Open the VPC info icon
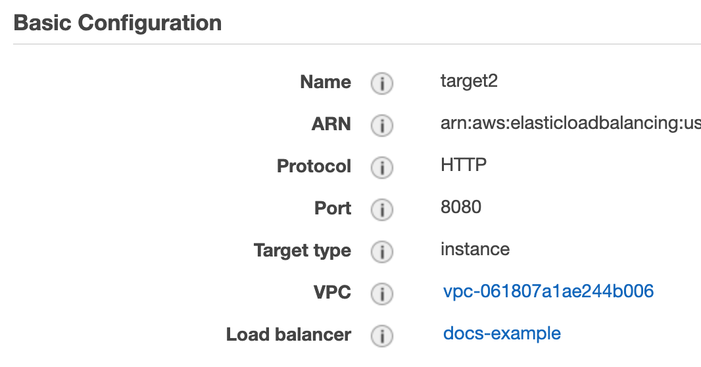The width and height of the screenshot is (701, 367). 381,293
